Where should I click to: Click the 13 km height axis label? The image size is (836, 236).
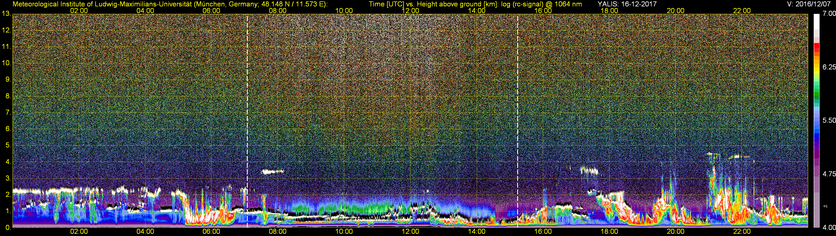point(6,14)
